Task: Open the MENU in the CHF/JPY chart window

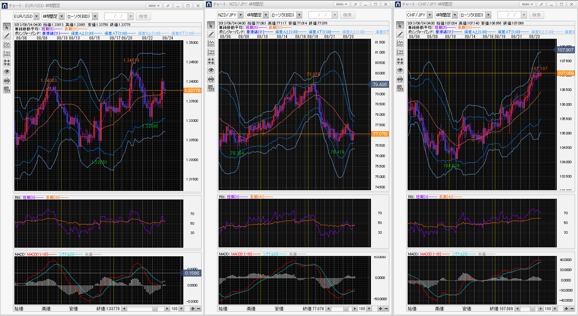Action: coord(527,4)
